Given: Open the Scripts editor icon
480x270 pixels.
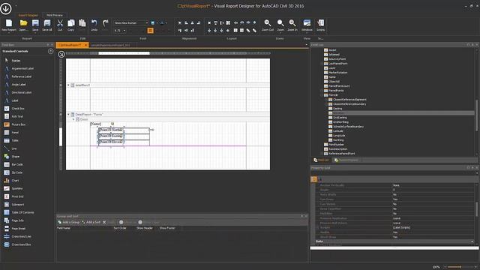Looking at the screenshot, I should click(x=320, y=25).
